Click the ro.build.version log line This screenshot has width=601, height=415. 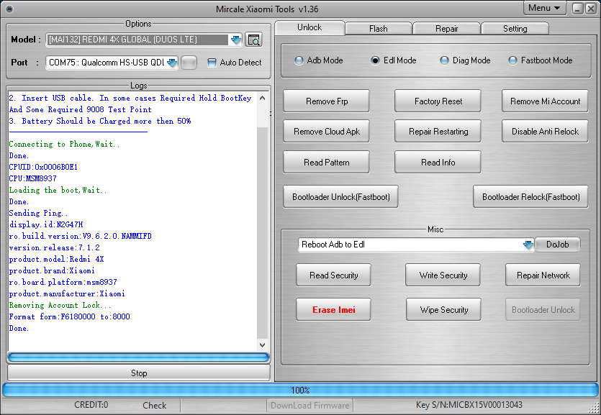[x=80, y=236]
